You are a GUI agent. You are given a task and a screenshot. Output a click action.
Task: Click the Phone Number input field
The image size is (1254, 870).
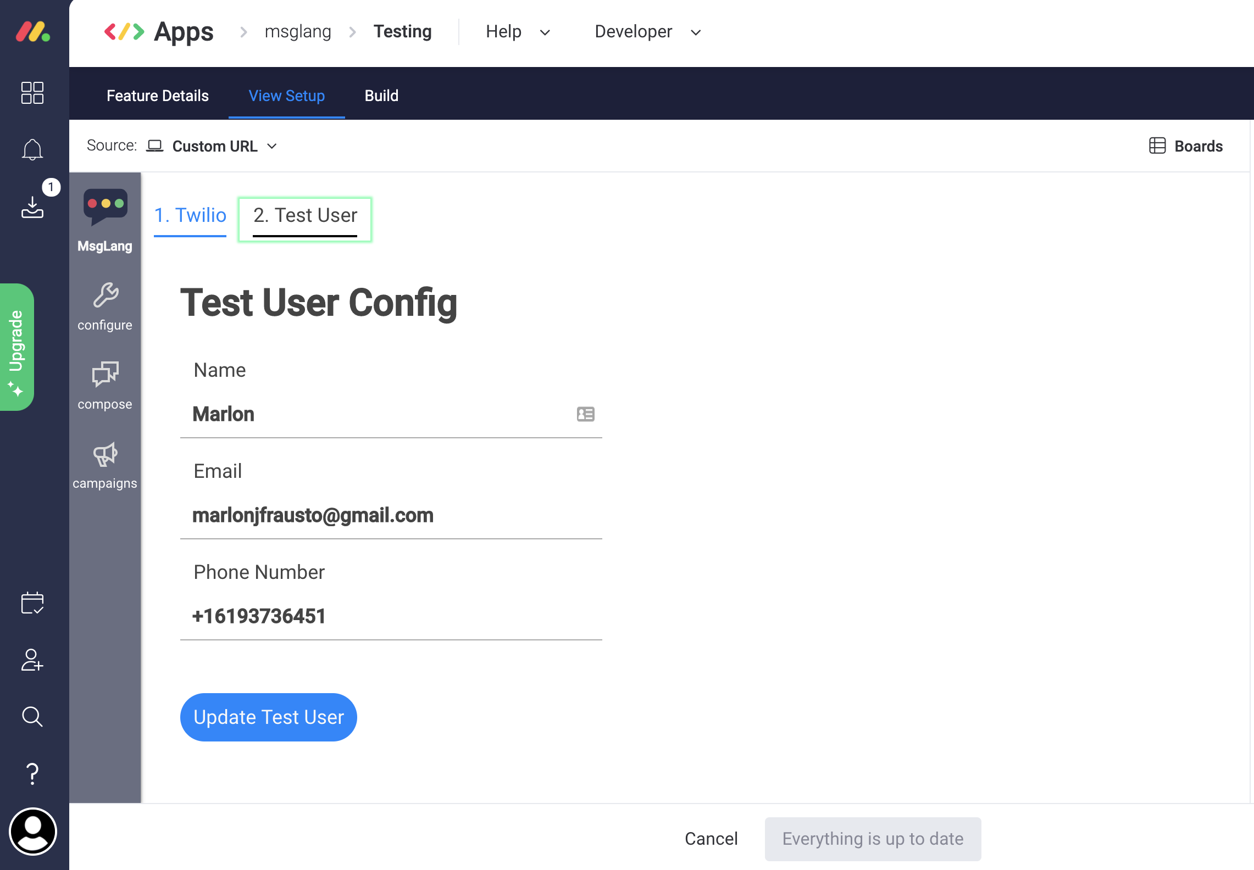391,616
